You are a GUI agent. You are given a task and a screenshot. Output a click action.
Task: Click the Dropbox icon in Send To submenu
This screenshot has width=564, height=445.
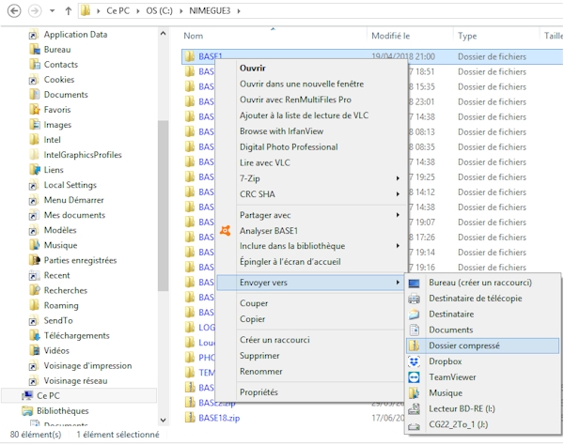(x=415, y=361)
